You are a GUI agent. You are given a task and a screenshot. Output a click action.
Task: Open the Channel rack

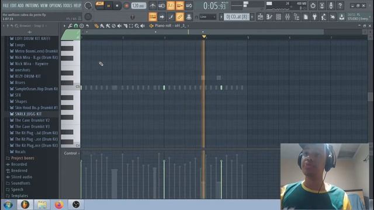click(278, 17)
